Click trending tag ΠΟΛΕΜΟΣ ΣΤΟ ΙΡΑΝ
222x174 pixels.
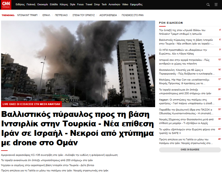[132, 15]
